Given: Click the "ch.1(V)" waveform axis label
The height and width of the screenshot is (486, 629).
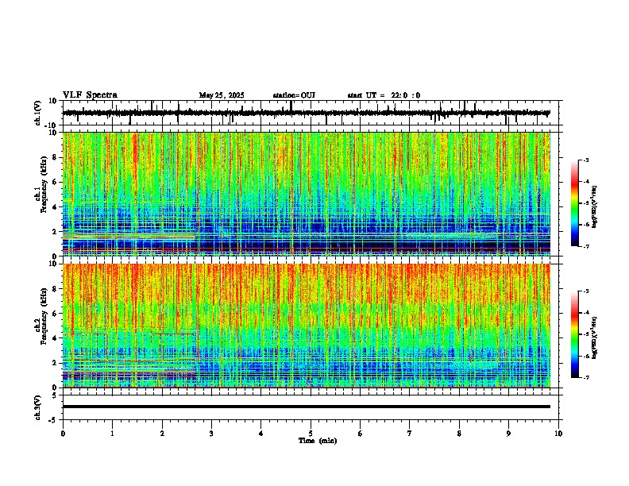Looking at the screenshot, I should click(x=38, y=113).
